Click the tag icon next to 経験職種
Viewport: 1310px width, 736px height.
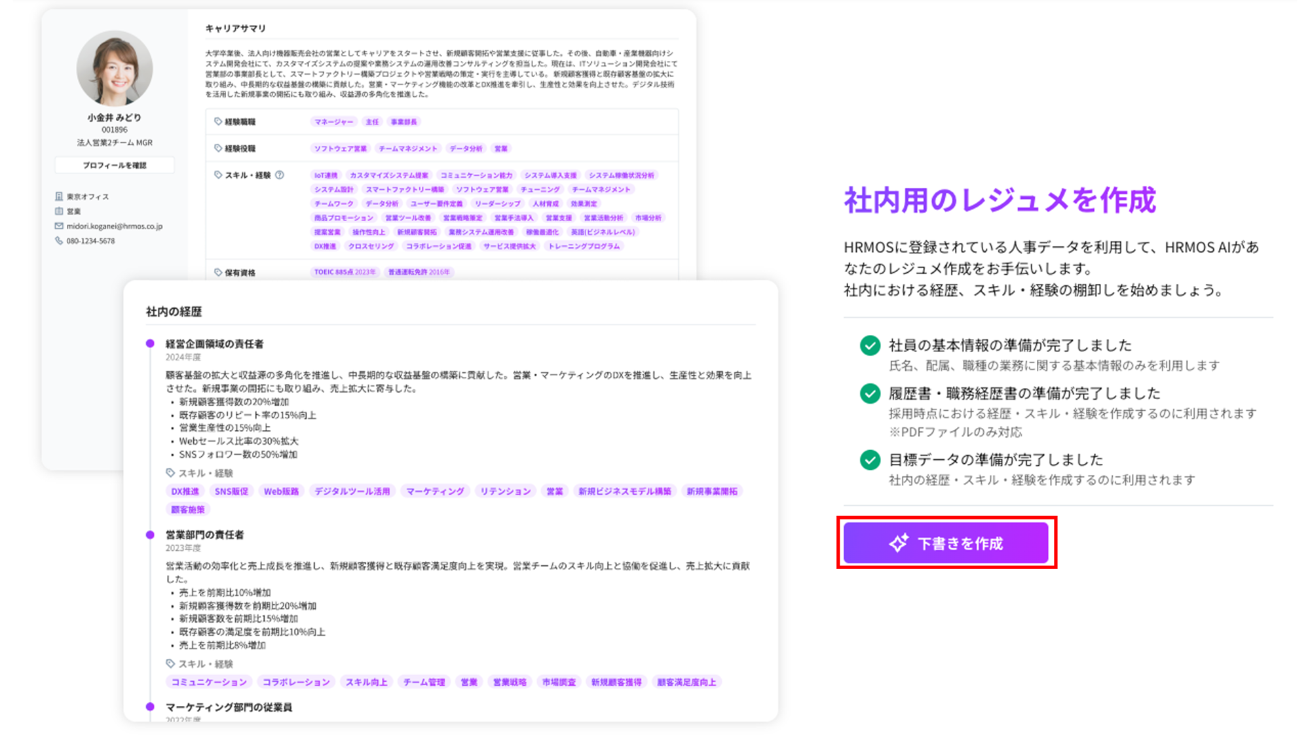coord(218,122)
